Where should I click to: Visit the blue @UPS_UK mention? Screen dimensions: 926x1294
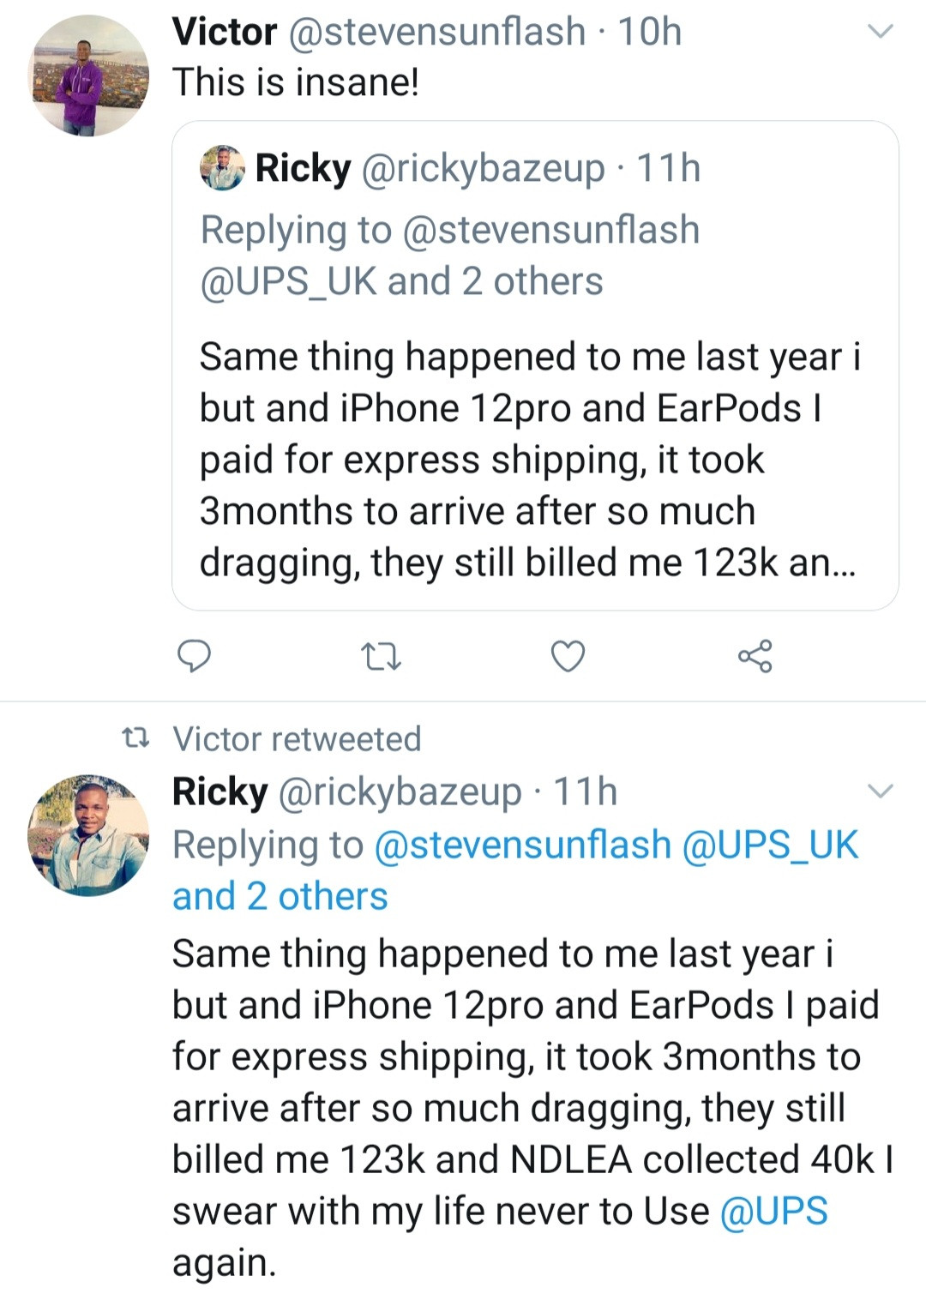pos(770,846)
